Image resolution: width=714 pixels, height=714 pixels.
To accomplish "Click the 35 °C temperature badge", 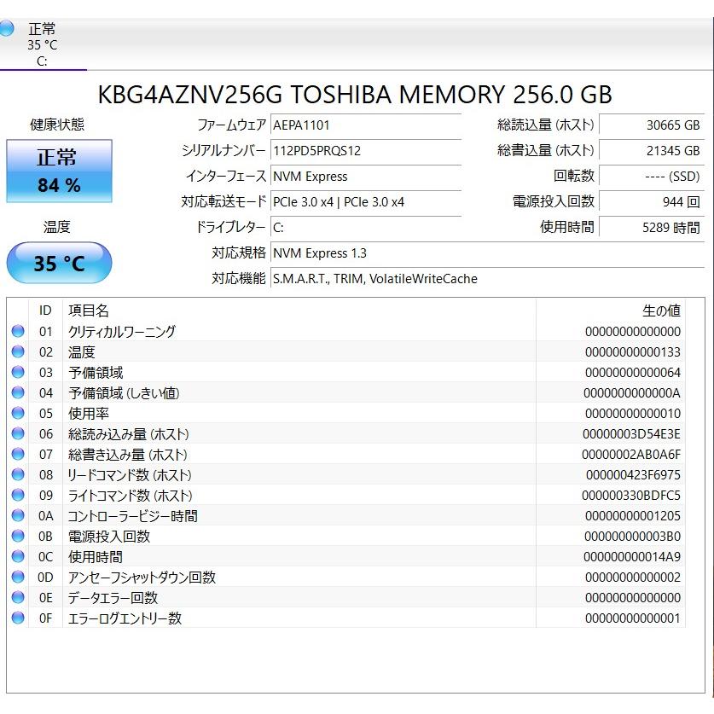I will click(x=58, y=263).
